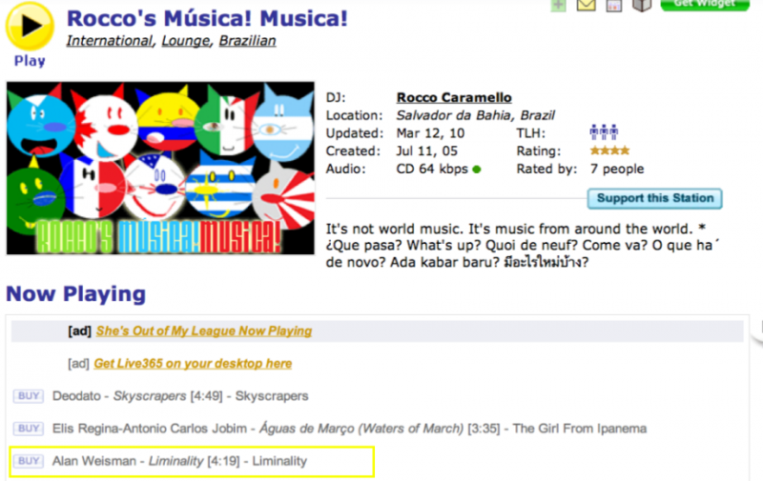The image size is (763, 481).
Task: Click the four-star rating icons
Action: pyautogui.click(x=608, y=150)
